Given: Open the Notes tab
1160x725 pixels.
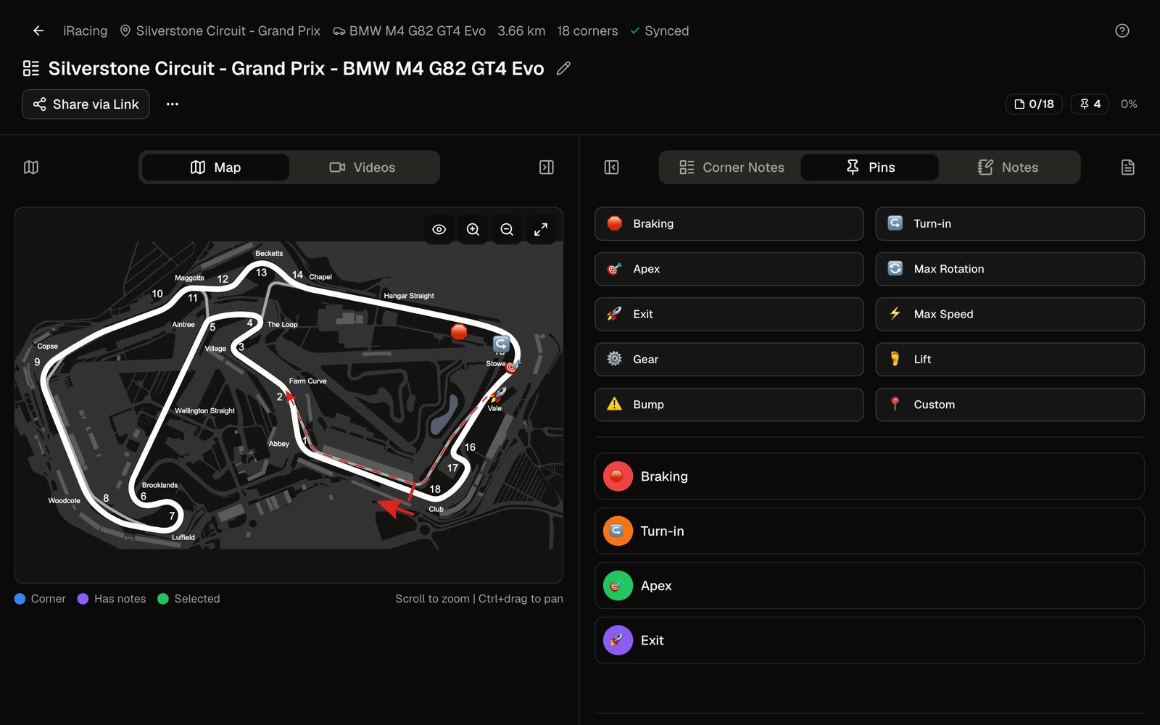Looking at the screenshot, I should [x=1008, y=167].
